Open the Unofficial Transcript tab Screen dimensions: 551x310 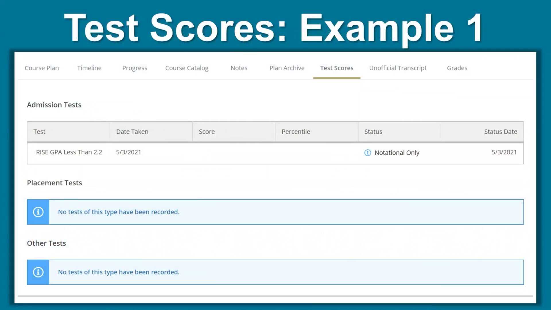[397, 68]
